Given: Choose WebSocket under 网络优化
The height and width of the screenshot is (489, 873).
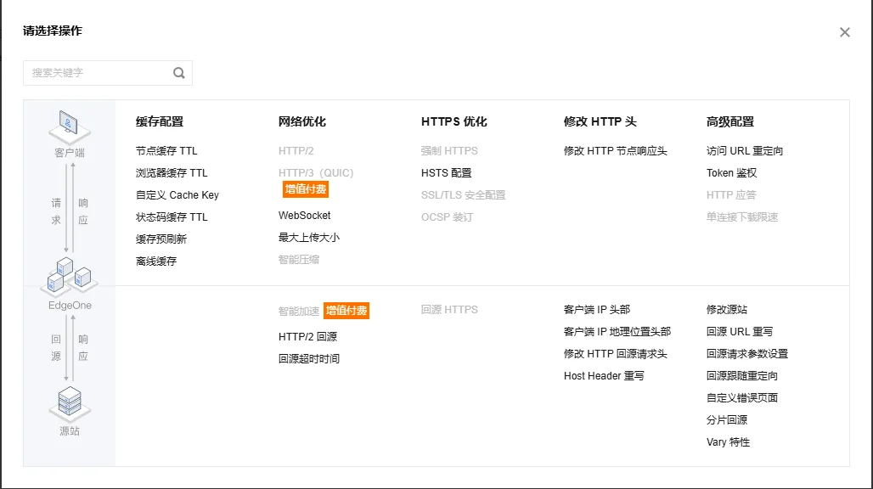Looking at the screenshot, I should coord(305,216).
